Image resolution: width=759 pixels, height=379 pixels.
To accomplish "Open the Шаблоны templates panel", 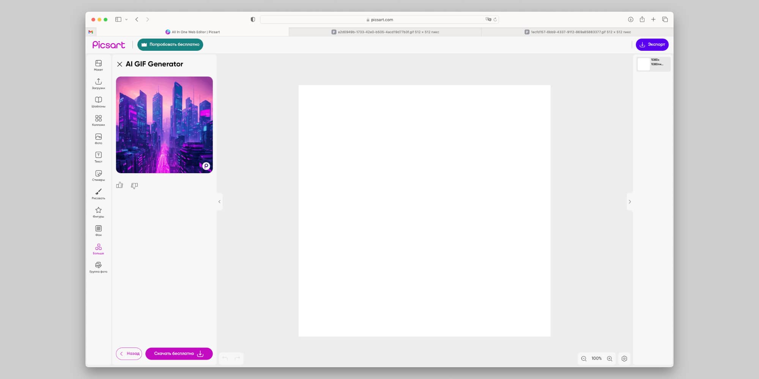I will point(98,102).
